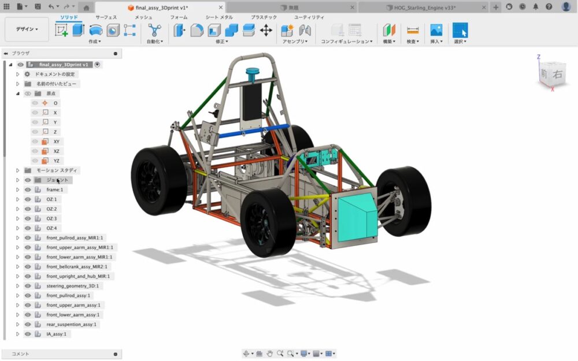Viewport: 578px width, 361px height.
Task: Select the Move/Copy cross-arrows tool
Action: pyautogui.click(x=266, y=31)
